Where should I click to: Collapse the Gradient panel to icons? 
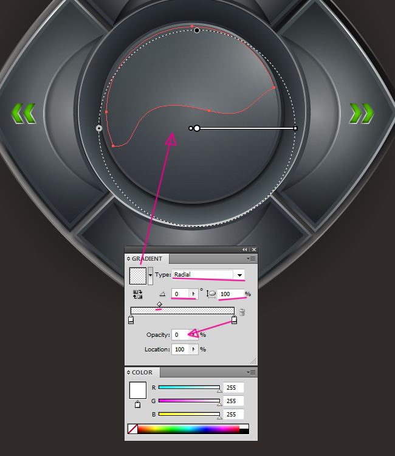point(245,250)
